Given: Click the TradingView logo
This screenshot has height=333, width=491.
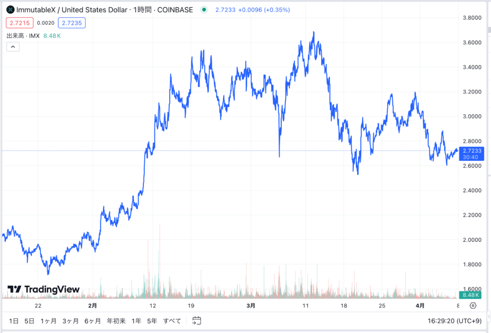Looking at the screenshot, I should tap(42, 289).
